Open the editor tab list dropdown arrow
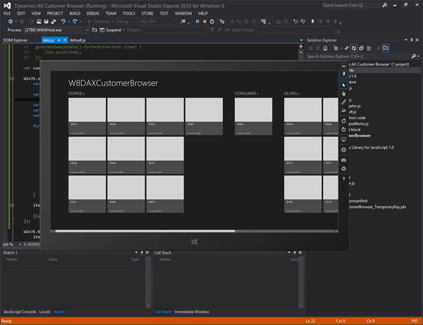 [301, 40]
